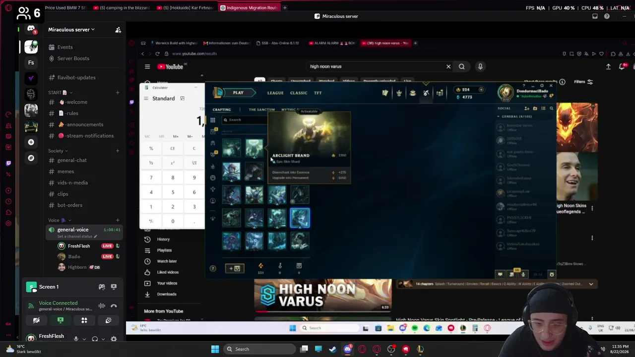
Task: Open Discord from the Windows taskbar
Action: click(x=347, y=349)
